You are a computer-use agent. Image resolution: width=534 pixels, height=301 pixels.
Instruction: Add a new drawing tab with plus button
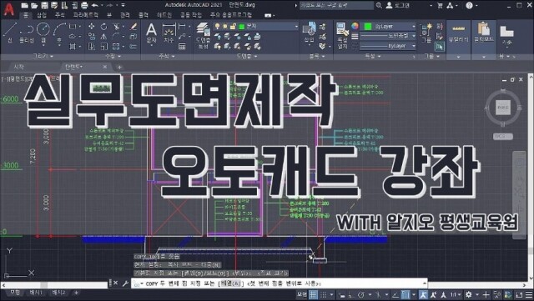tap(119, 67)
